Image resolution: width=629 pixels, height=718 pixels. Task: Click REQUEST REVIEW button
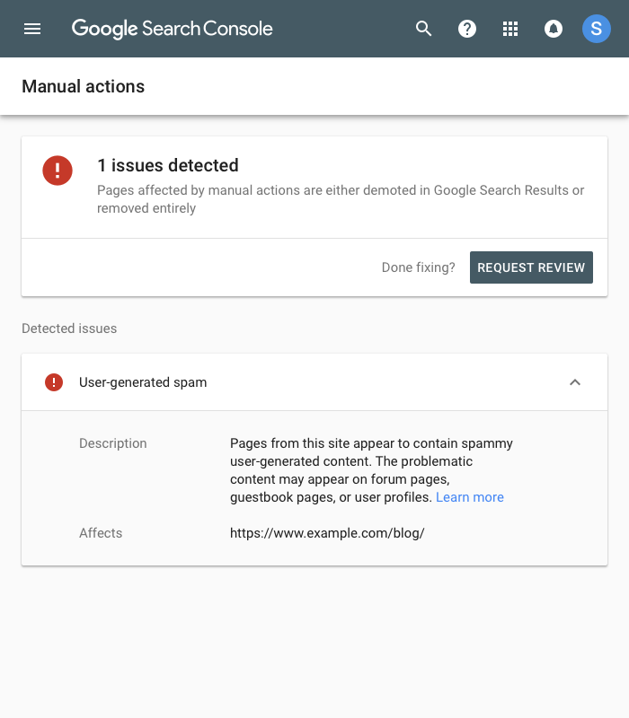531,267
